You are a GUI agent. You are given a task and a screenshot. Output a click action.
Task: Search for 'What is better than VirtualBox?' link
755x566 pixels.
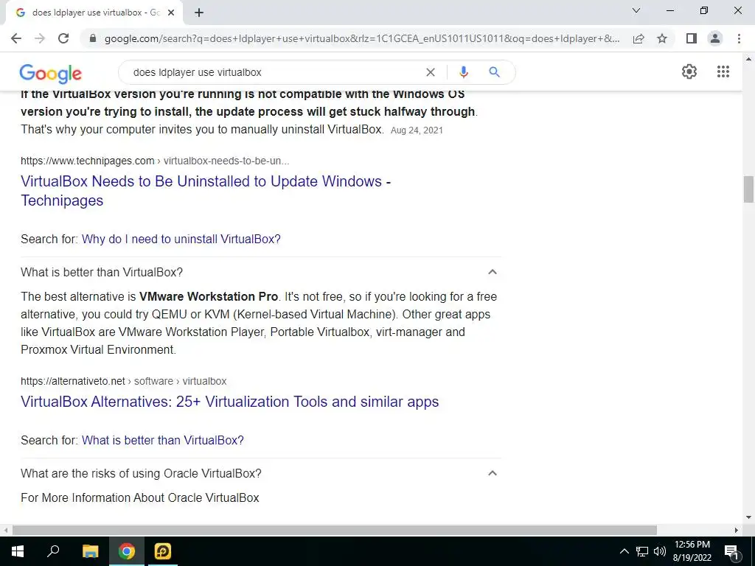point(163,441)
